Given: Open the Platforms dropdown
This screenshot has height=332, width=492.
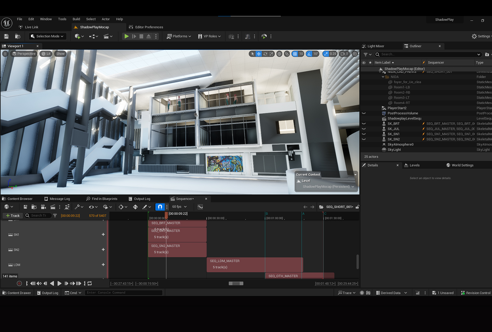Looking at the screenshot, I should coord(179,36).
